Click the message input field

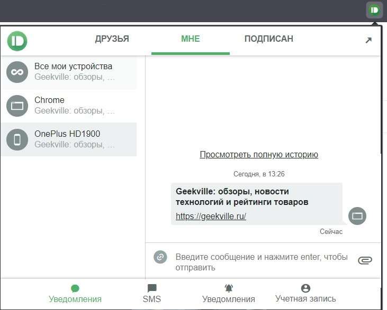pos(262,262)
